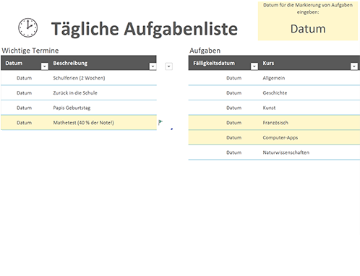This screenshot has height=276, width=360.
Task: Click the Datum für die Markierung instruction text
Action: [x=308, y=9]
